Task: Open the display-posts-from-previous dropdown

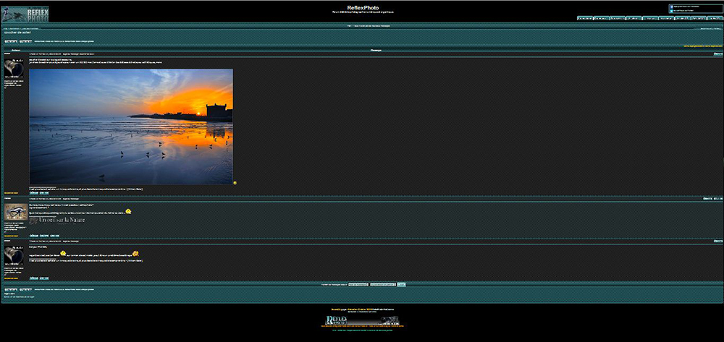Action: pos(358,284)
